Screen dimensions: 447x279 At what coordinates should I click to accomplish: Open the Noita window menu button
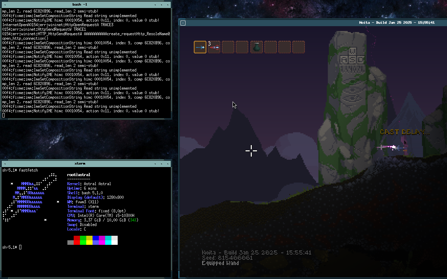pos(183,23)
